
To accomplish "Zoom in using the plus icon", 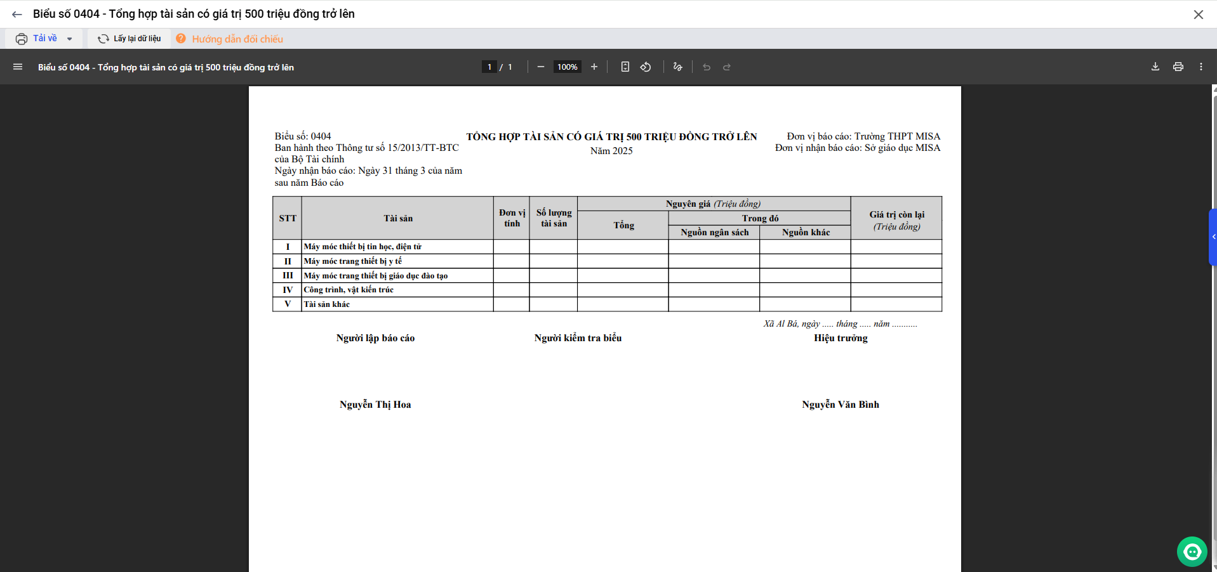I will tap(594, 67).
